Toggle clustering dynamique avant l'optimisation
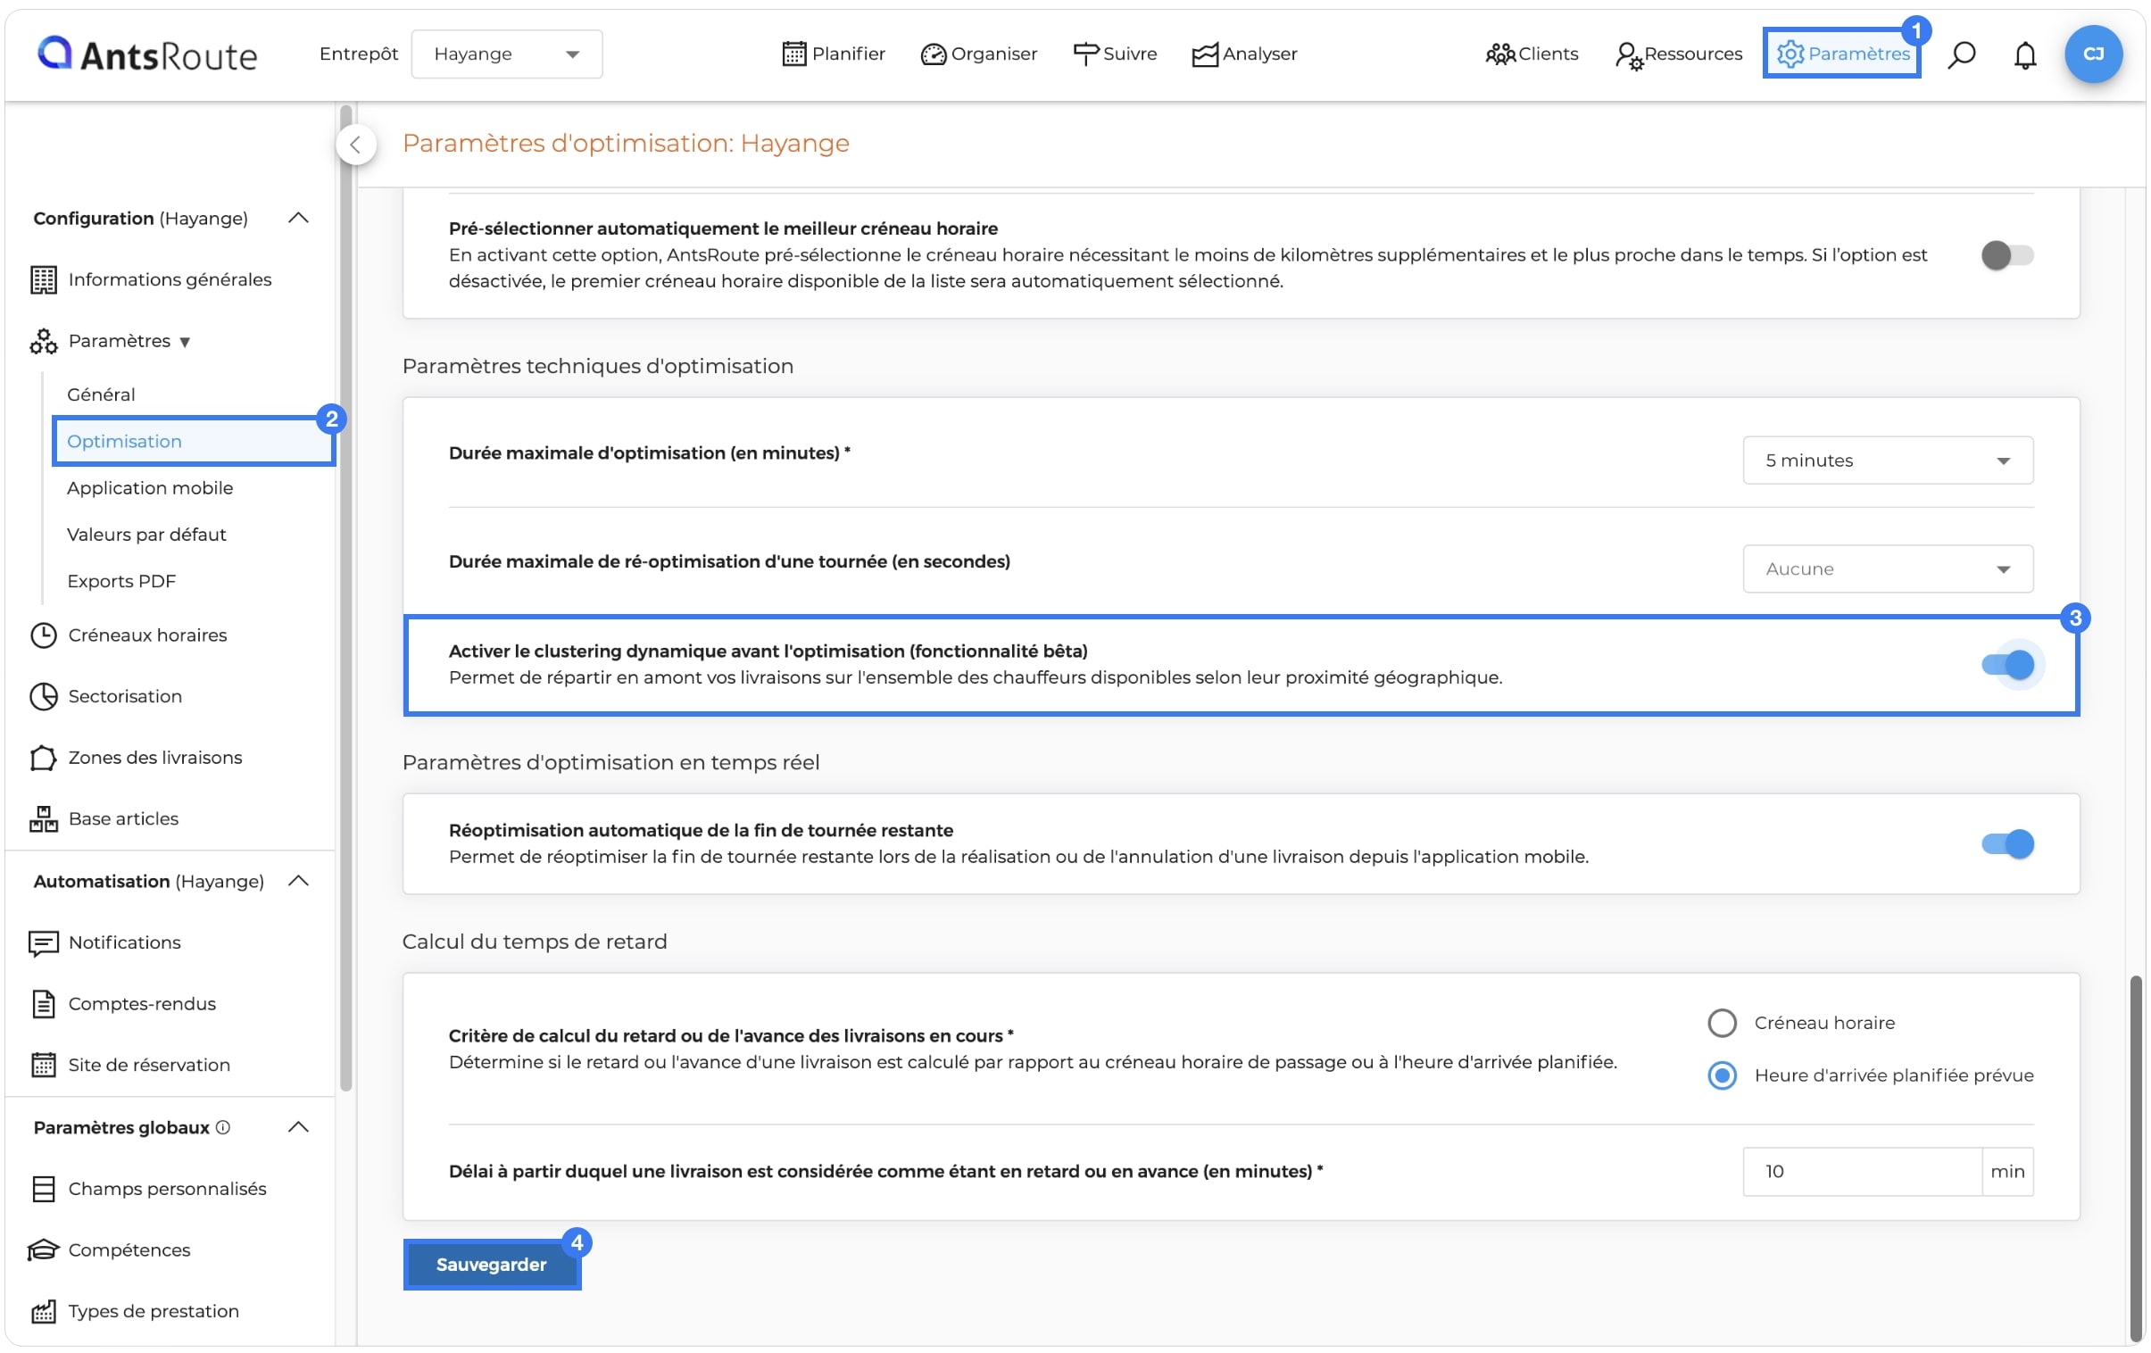Viewport: 2151px width, 1353px height. [2007, 664]
